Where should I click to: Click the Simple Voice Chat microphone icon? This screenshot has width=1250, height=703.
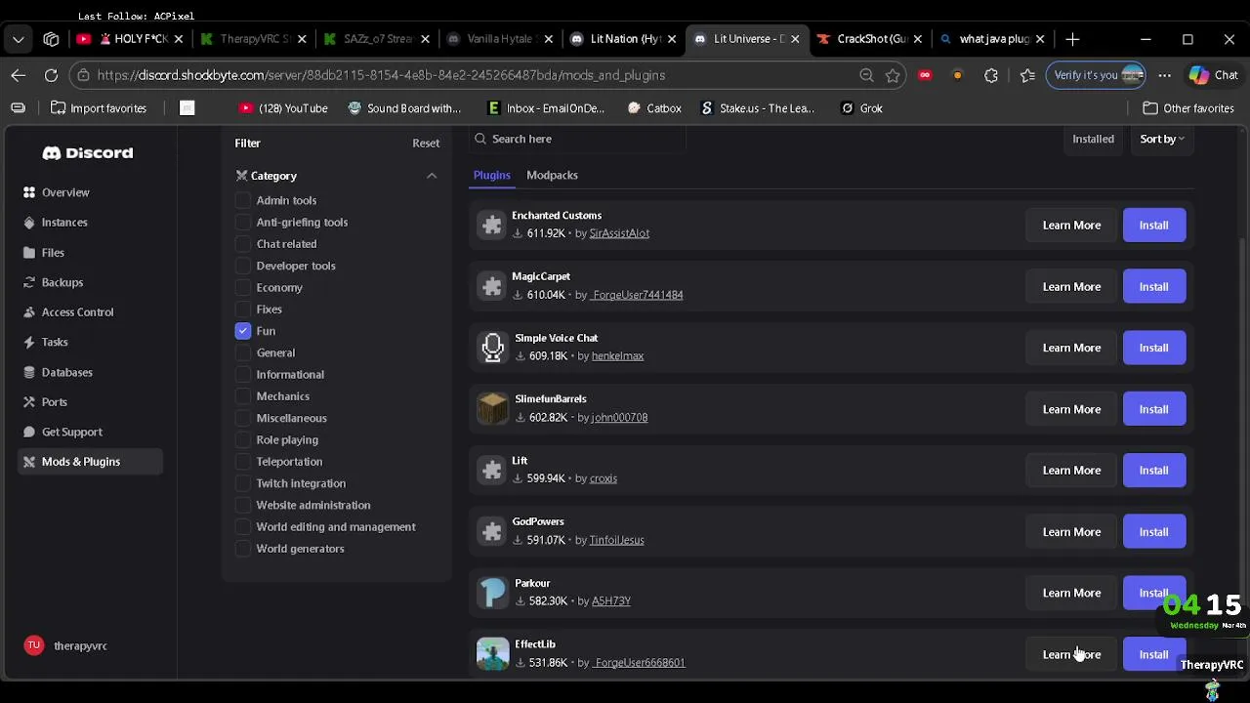coord(492,347)
